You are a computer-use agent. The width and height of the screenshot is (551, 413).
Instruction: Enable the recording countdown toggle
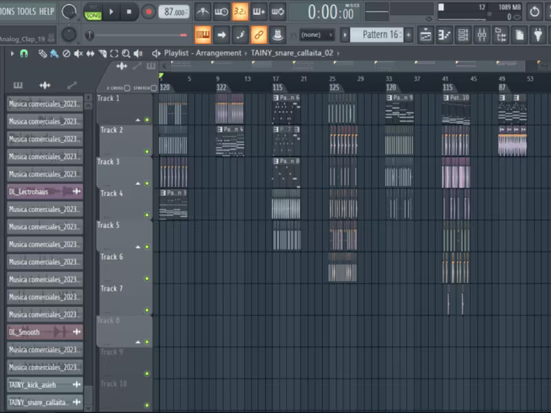pyautogui.click(x=240, y=12)
